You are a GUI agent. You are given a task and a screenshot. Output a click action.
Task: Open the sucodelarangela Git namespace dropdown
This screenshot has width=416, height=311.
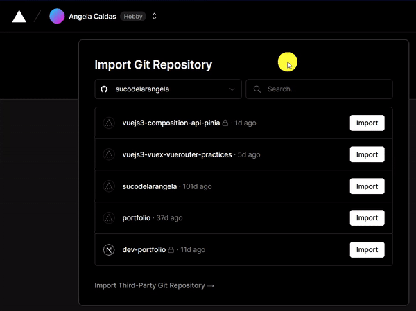point(168,89)
